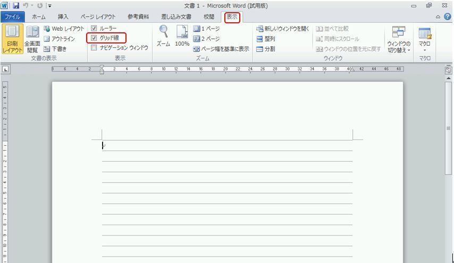This screenshot has width=454, height=263.
Task: Undo the last action in Quick Access
Action: click(26, 5)
